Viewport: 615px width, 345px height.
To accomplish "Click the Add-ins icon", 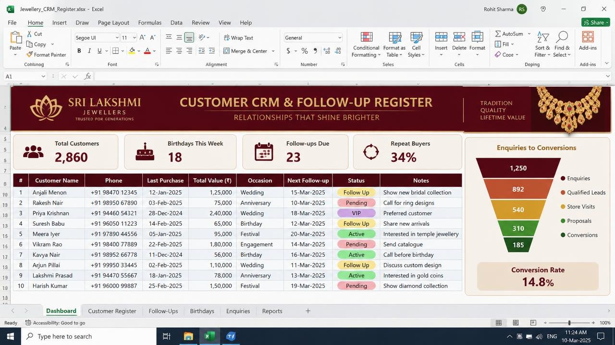I will coord(588,37).
